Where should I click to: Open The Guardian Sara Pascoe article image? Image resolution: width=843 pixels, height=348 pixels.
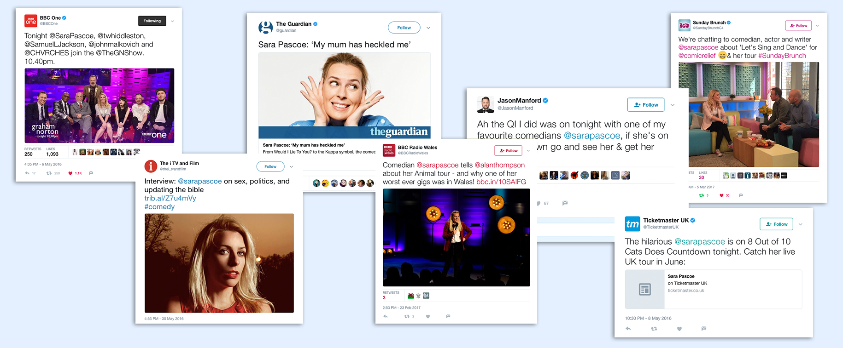345,95
